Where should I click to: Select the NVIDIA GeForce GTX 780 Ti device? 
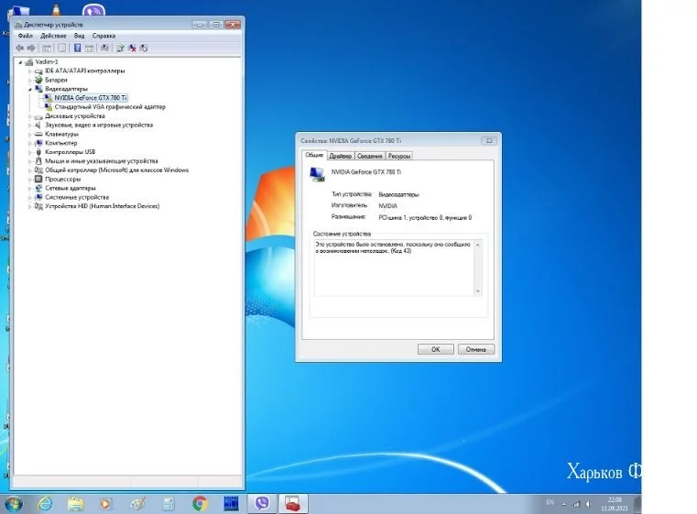pos(91,97)
